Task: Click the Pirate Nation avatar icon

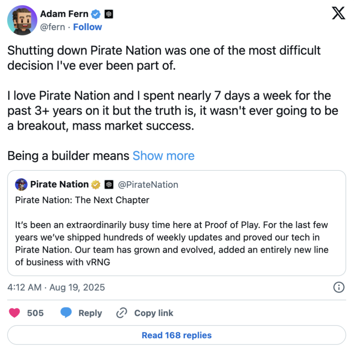Action: point(21,185)
